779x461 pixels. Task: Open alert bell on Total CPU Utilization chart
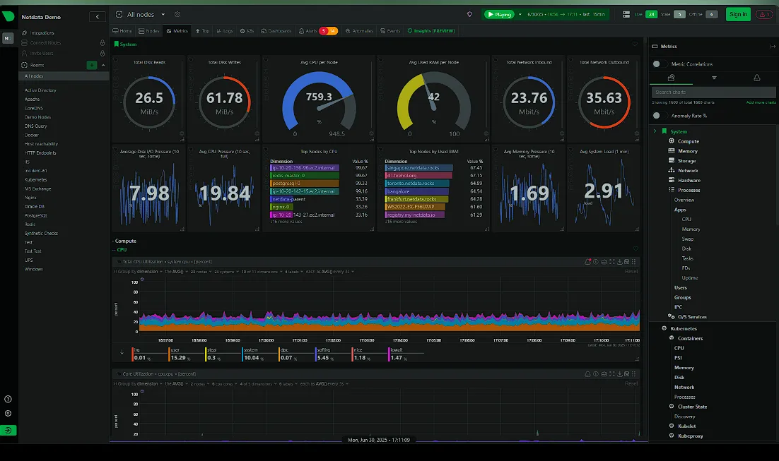[587, 261]
